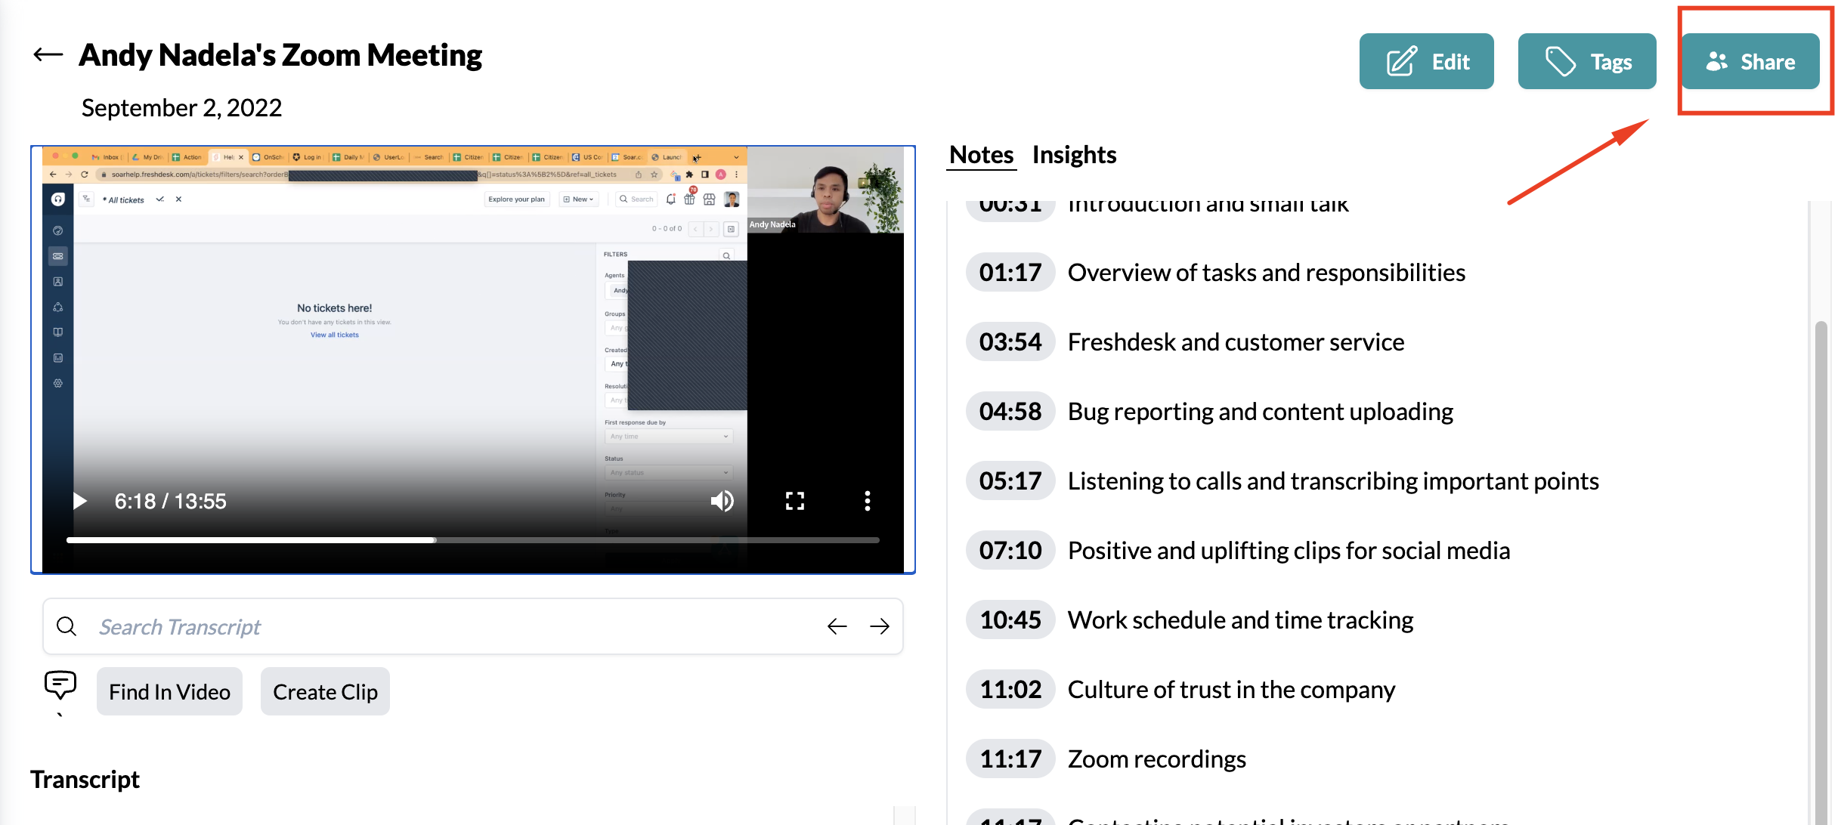Viewport: 1841px width, 825px height.
Task: Open the Tags button
Action: tap(1586, 61)
